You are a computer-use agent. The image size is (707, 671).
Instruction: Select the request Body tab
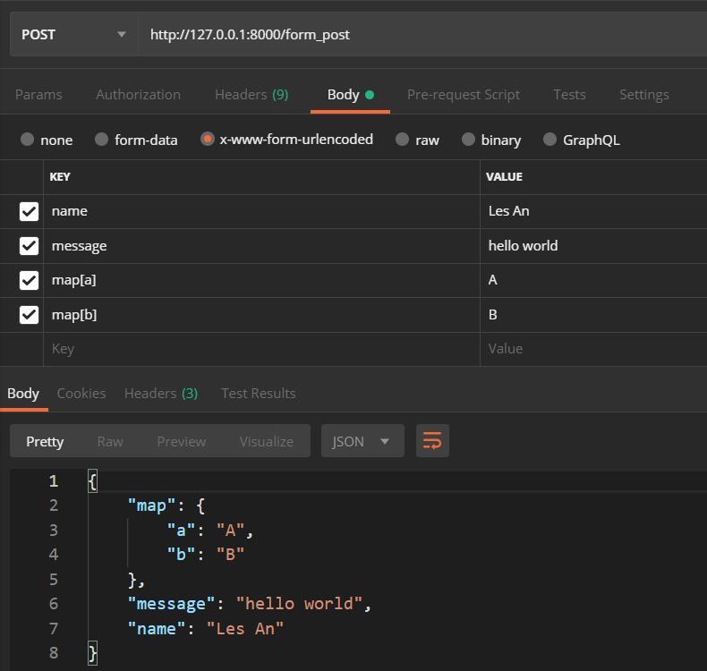[350, 95]
